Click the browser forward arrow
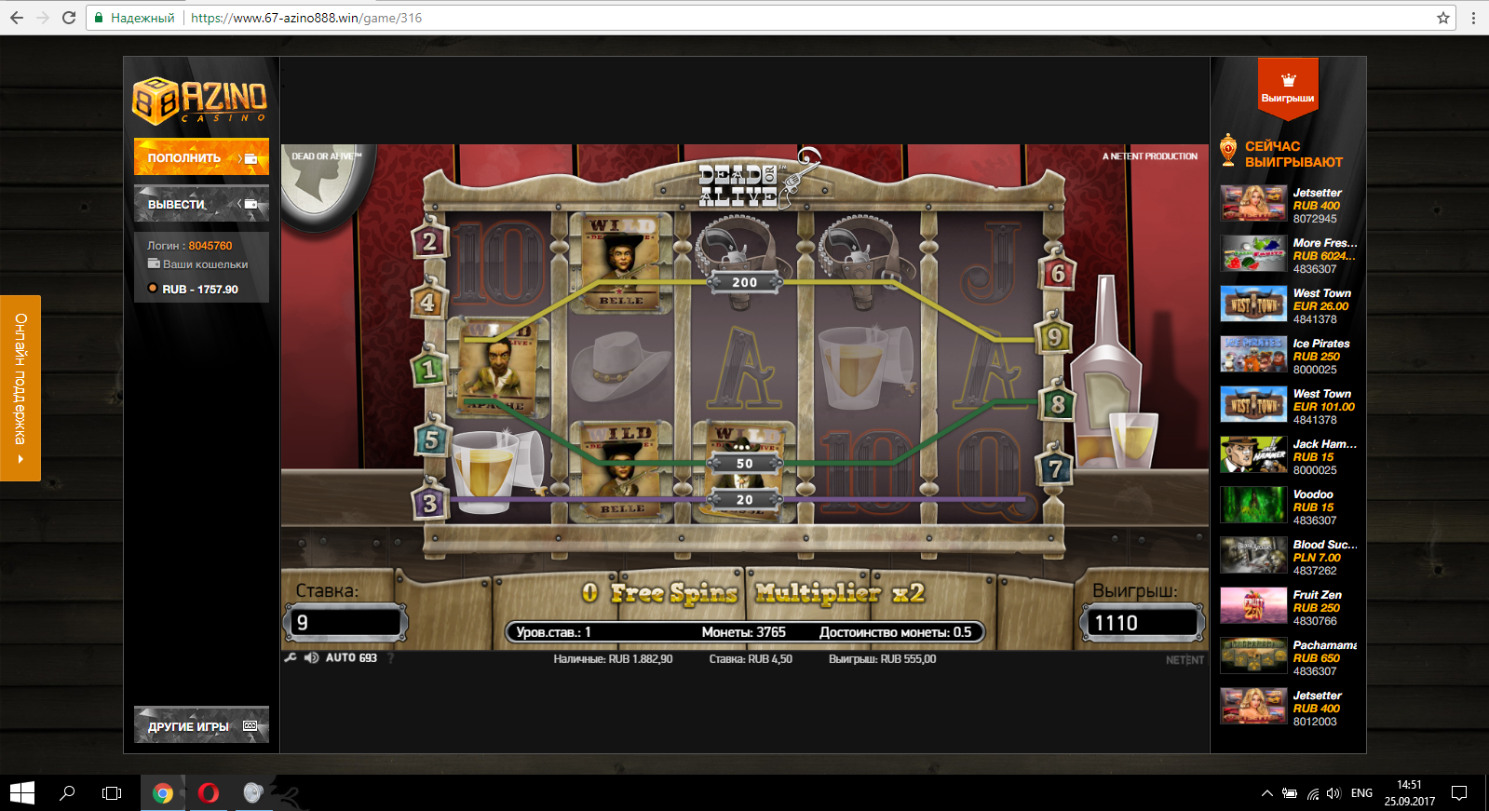Viewport: 1489px width, 811px height. tap(43, 18)
